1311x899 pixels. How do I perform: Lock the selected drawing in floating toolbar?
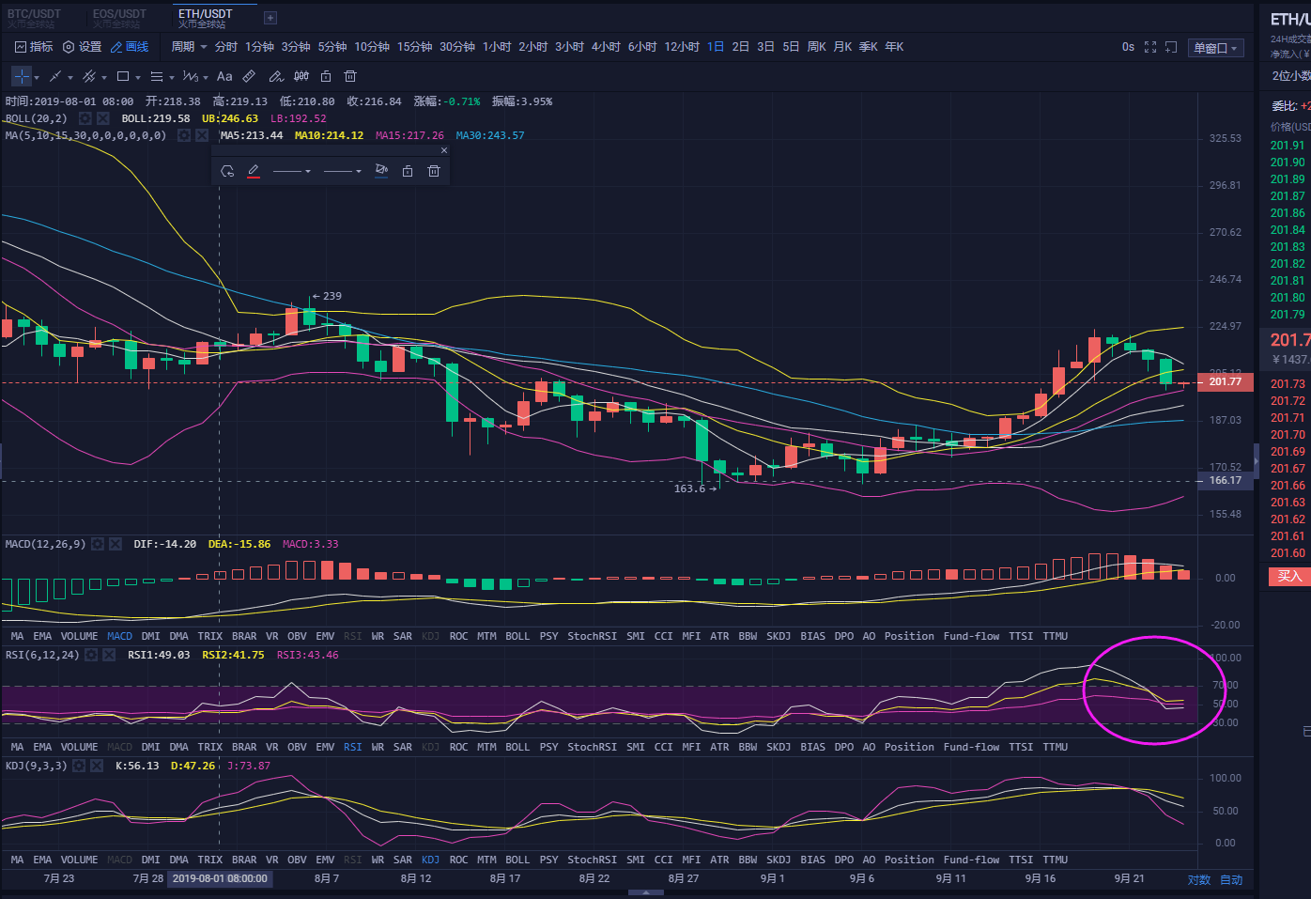coord(408,171)
